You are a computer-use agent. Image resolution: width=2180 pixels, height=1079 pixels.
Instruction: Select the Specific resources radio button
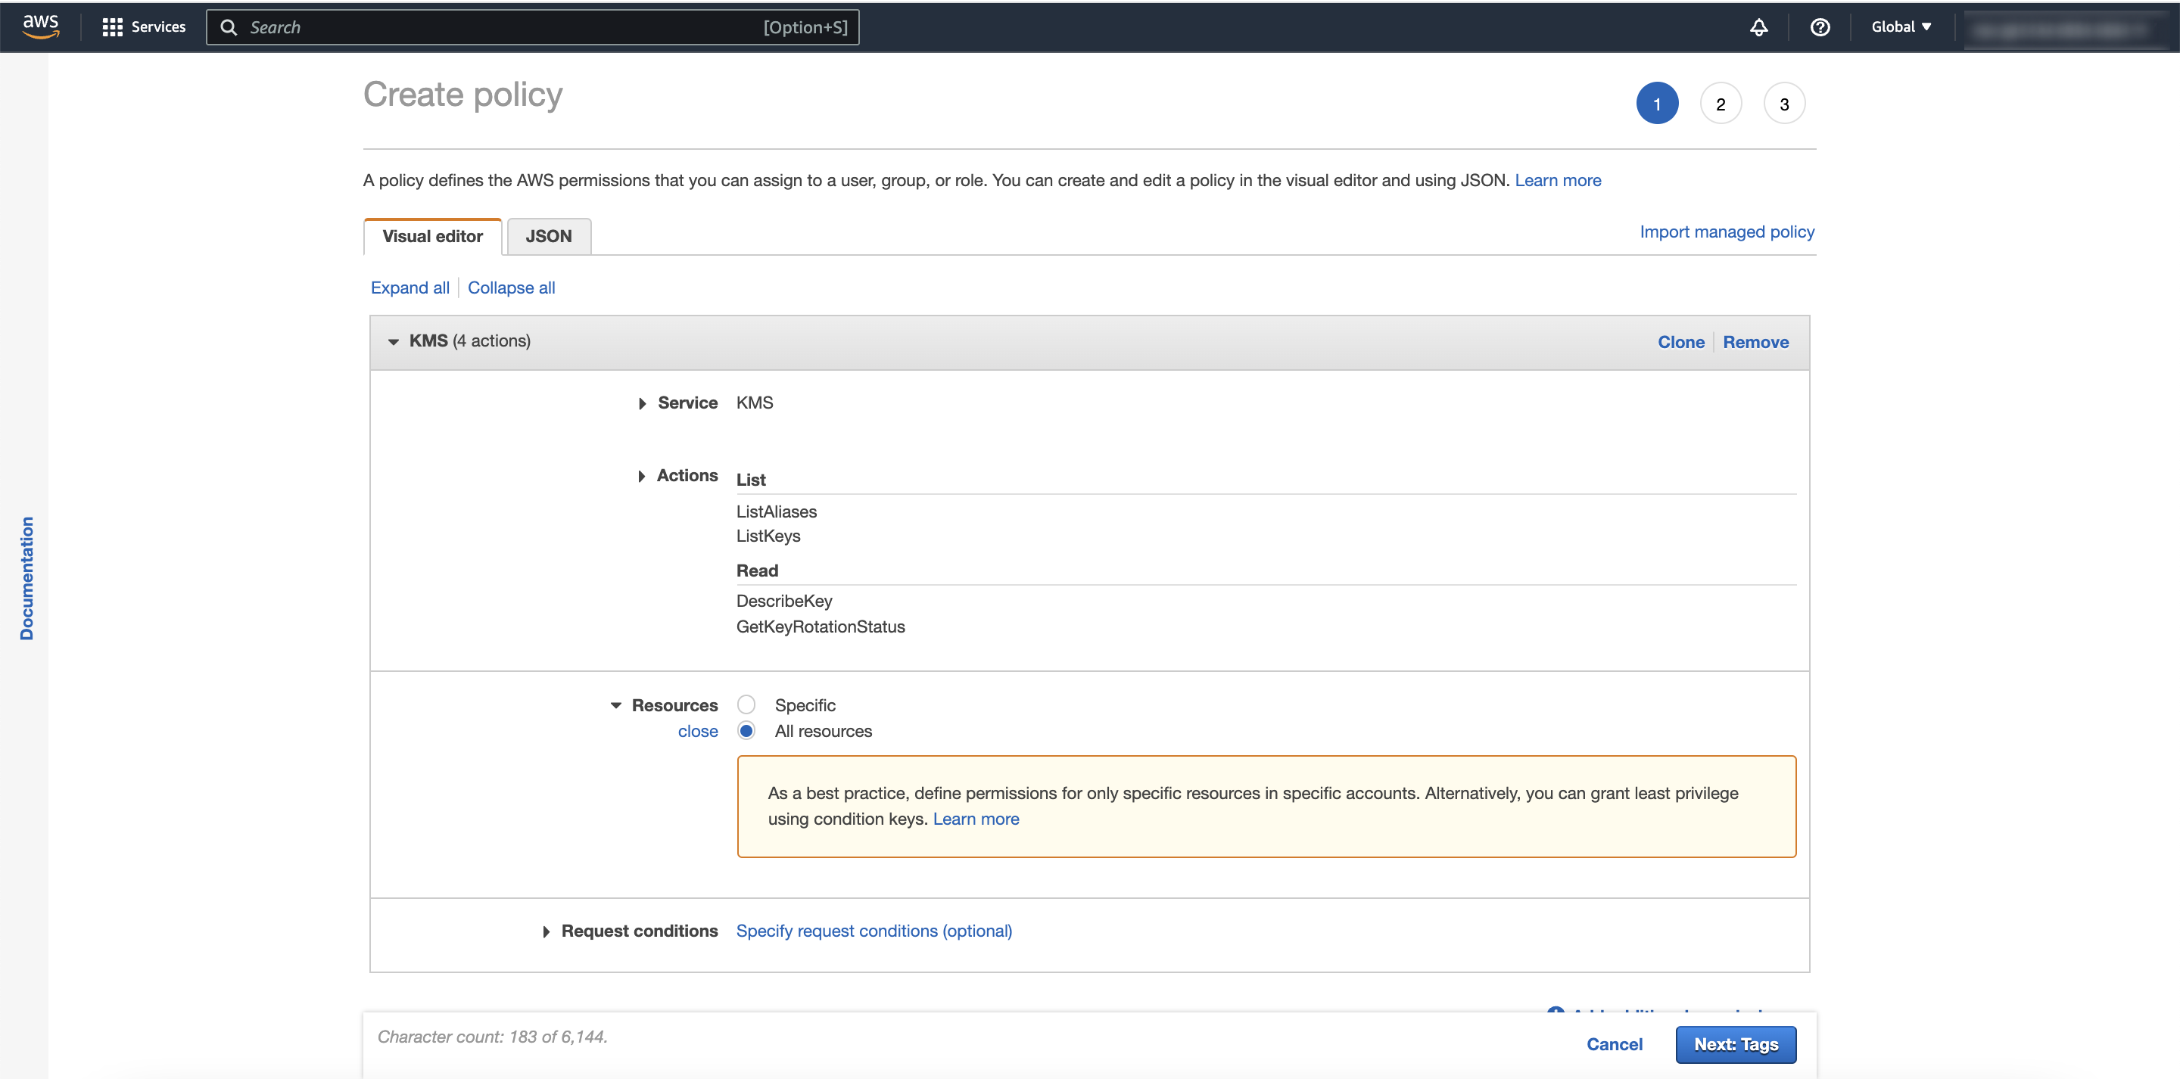pyautogui.click(x=746, y=704)
